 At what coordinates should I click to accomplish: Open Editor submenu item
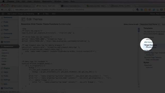click(4, 64)
